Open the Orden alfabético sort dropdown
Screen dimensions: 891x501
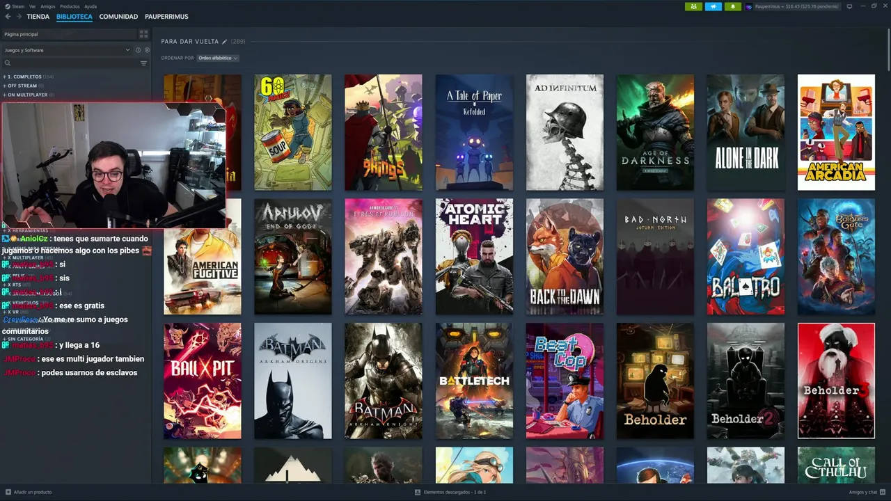tap(218, 58)
